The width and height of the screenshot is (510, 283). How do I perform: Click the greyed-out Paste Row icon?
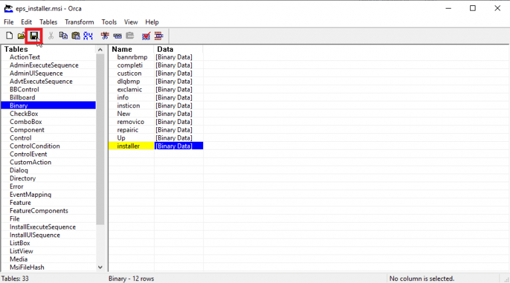click(130, 36)
